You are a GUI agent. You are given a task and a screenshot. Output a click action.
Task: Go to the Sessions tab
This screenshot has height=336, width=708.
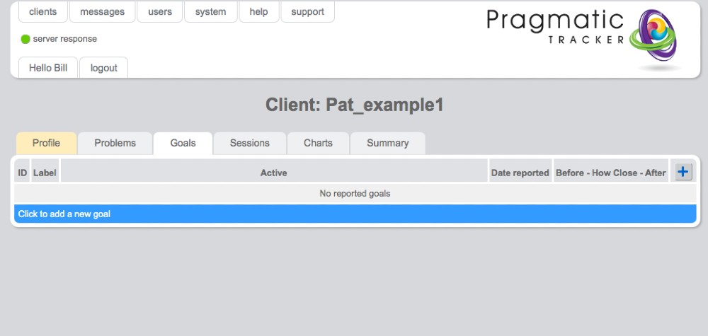point(249,143)
